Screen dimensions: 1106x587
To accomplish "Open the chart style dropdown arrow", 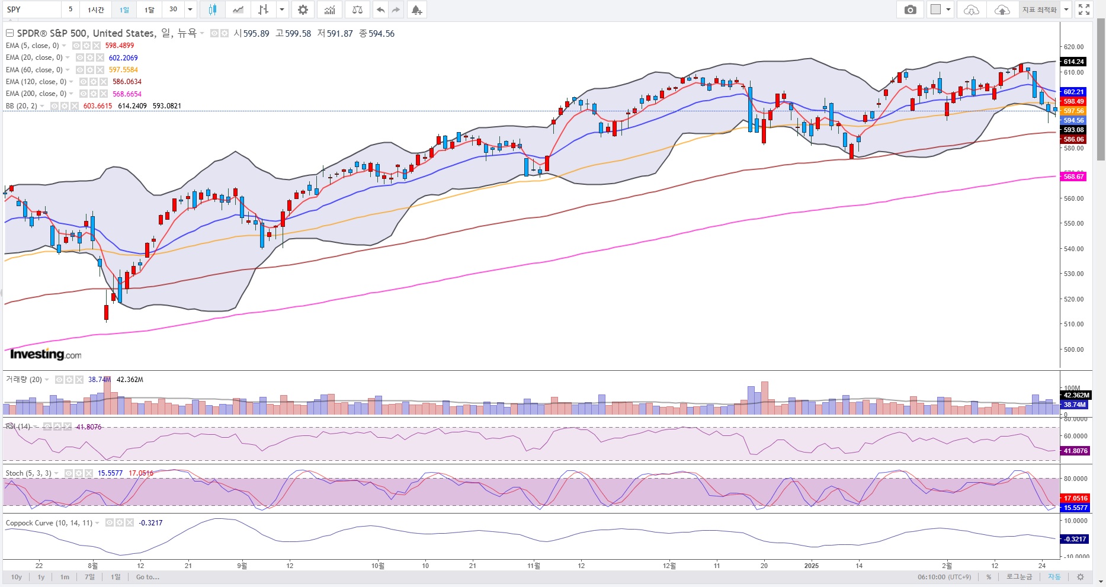I will click(x=283, y=9).
